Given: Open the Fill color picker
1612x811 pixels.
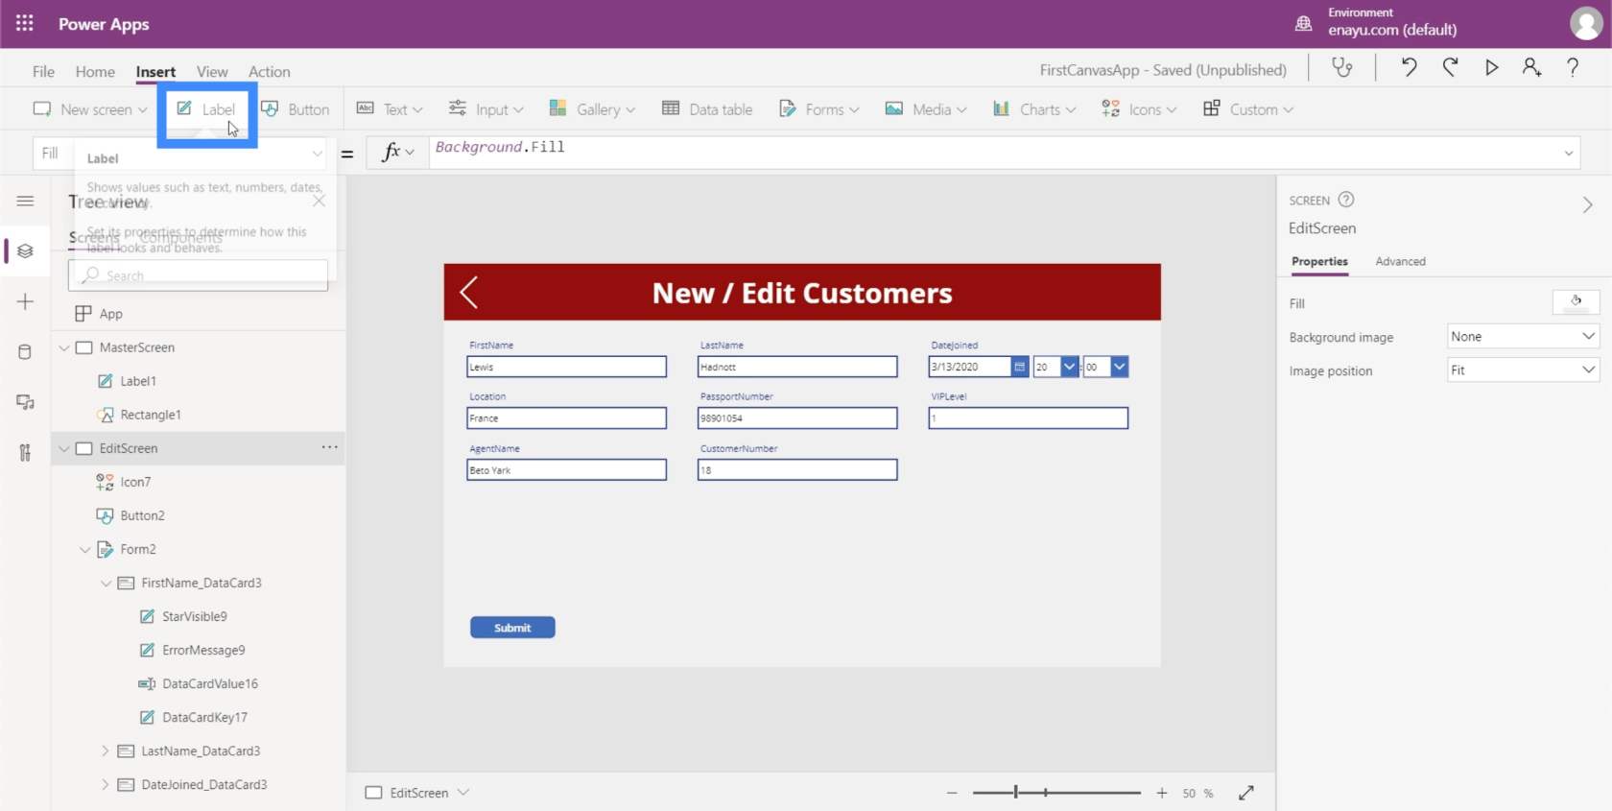Looking at the screenshot, I should [1576, 302].
